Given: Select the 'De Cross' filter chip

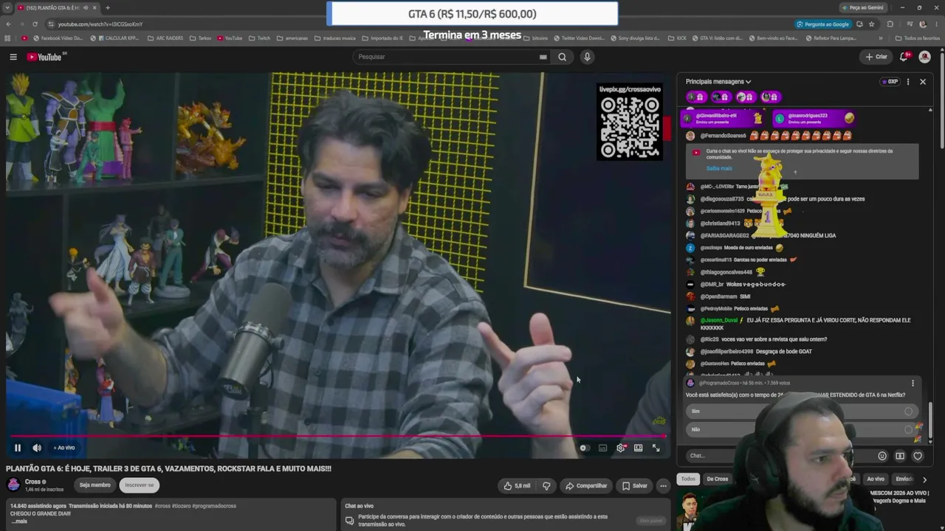Looking at the screenshot, I should point(717,479).
